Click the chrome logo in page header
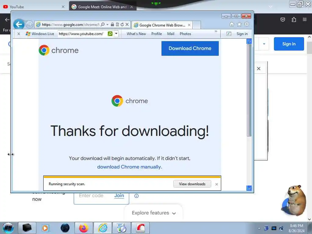 58,50
